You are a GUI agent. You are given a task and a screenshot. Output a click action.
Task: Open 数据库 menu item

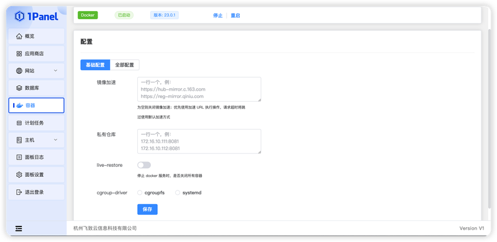click(37, 87)
